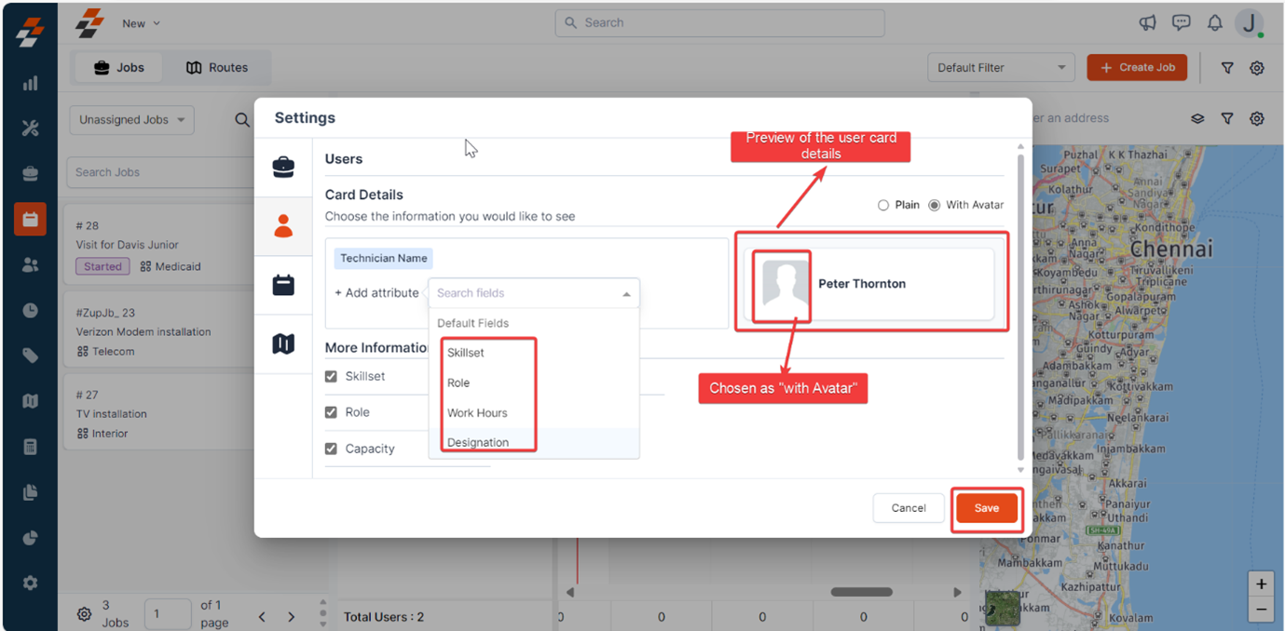Switch to the Routes tab
The width and height of the screenshot is (1285, 631).
[217, 67]
